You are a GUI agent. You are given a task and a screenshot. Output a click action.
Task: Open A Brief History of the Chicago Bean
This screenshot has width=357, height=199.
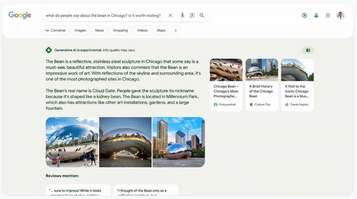[262, 85]
